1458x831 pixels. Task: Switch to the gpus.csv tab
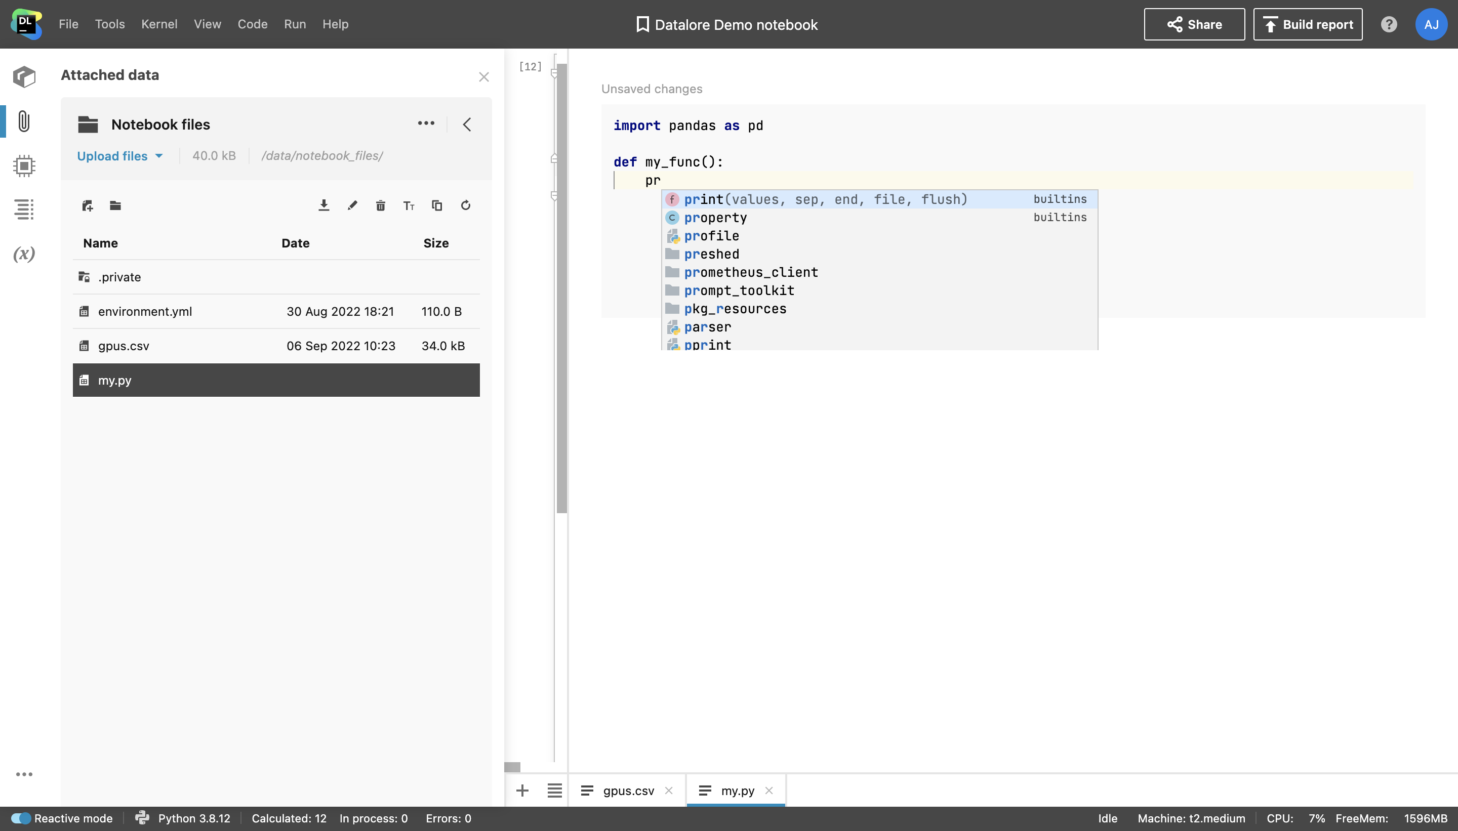tap(628, 791)
